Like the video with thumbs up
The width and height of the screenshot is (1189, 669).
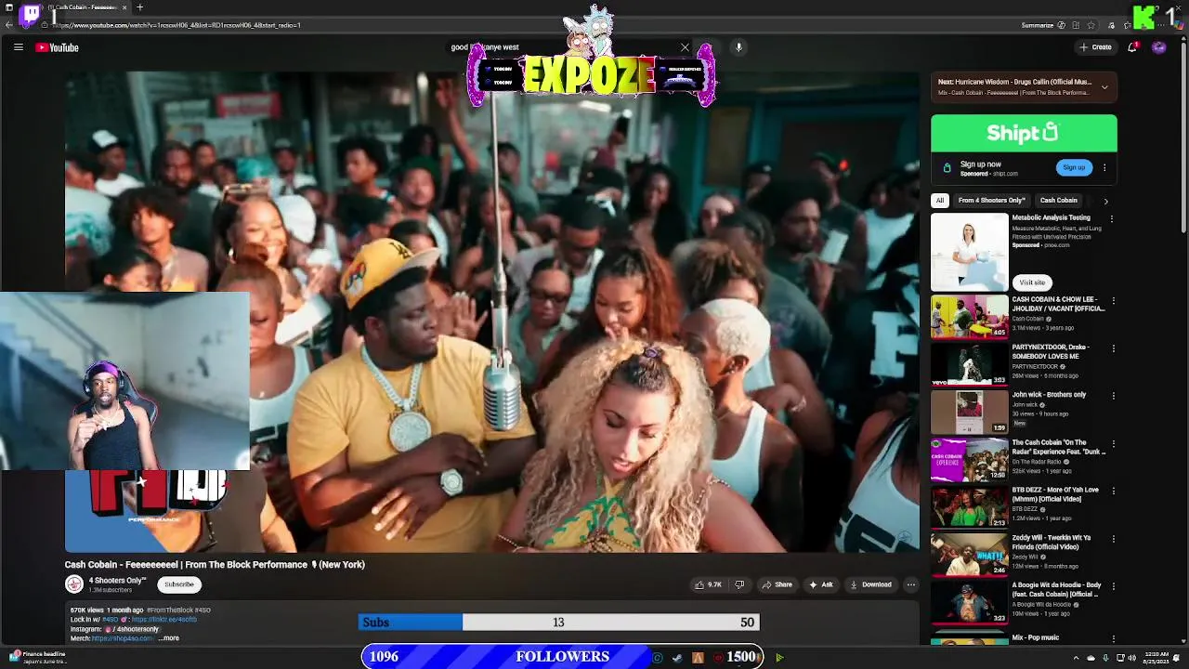tap(708, 584)
